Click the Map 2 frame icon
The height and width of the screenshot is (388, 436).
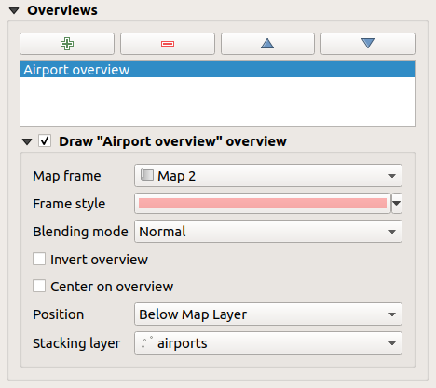pos(147,175)
